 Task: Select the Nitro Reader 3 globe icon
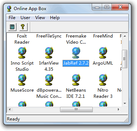pos(103,80)
